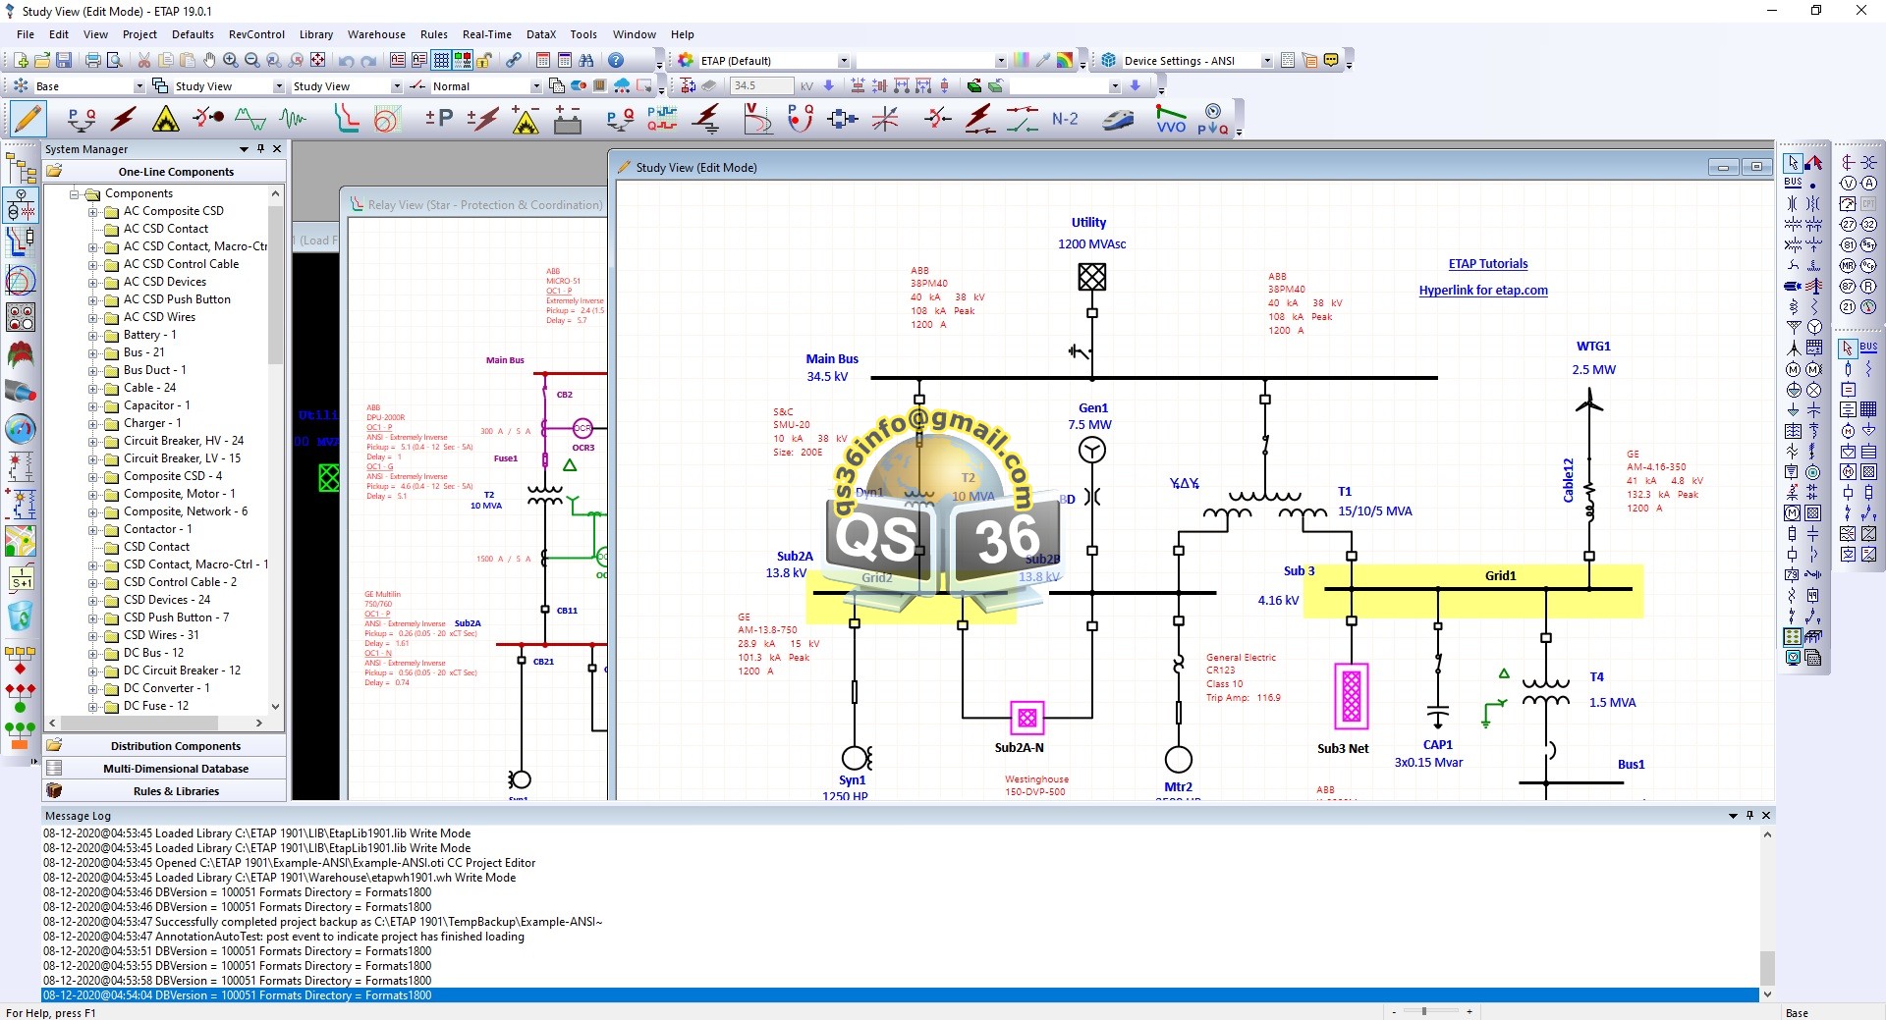Open the Multi-Dimensional Database panel
The height and width of the screenshot is (1020, 1886).
[165, 769]
